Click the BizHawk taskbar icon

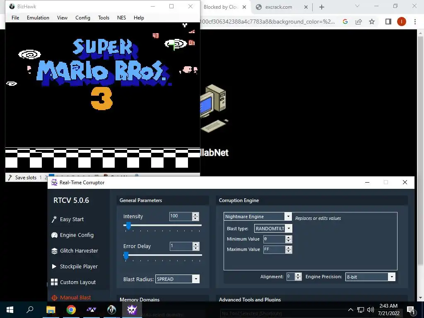click(x=111, y=310)
